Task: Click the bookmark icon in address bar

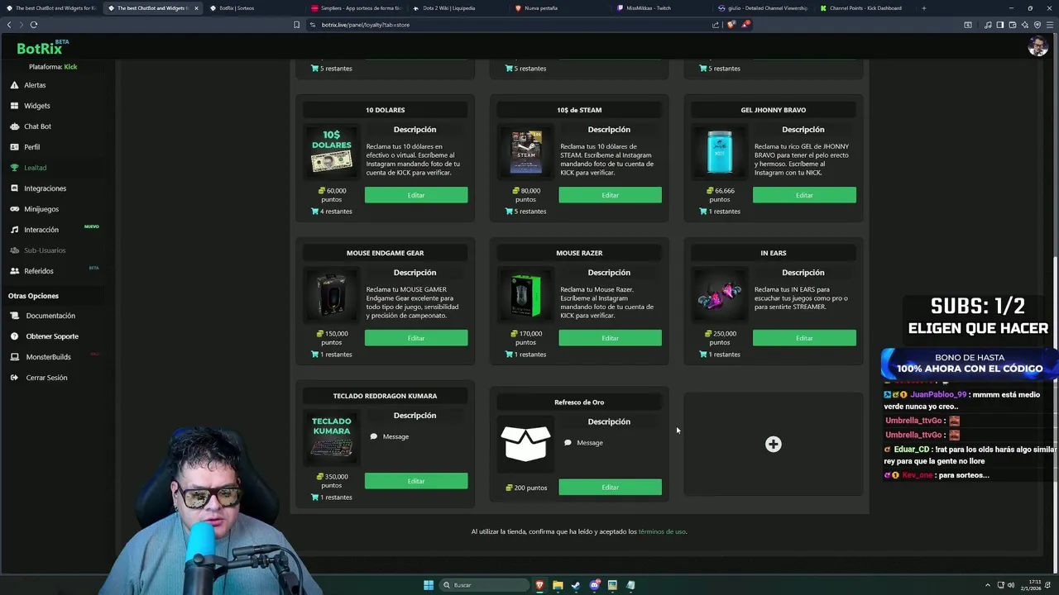Action: (x=296, y=25)
